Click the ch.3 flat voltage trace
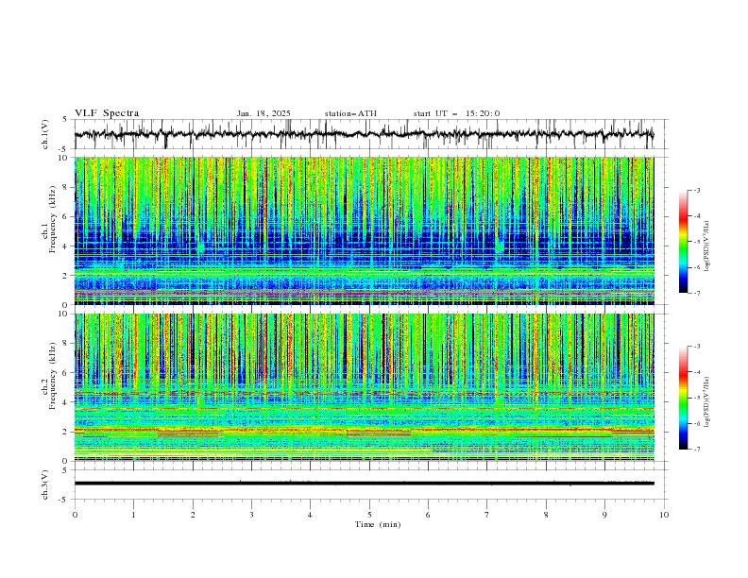 pos(364,484)
